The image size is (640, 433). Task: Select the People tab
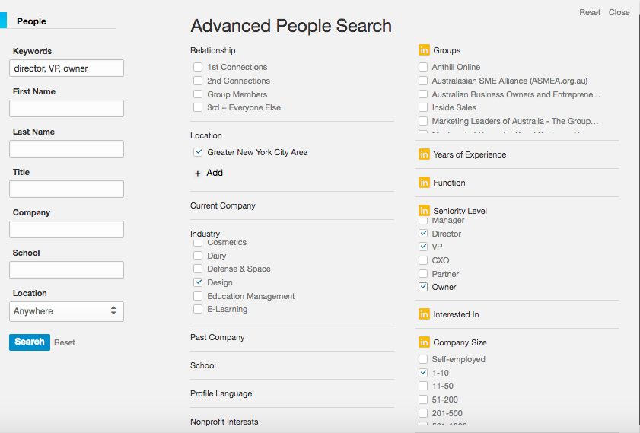pos(31,21)
